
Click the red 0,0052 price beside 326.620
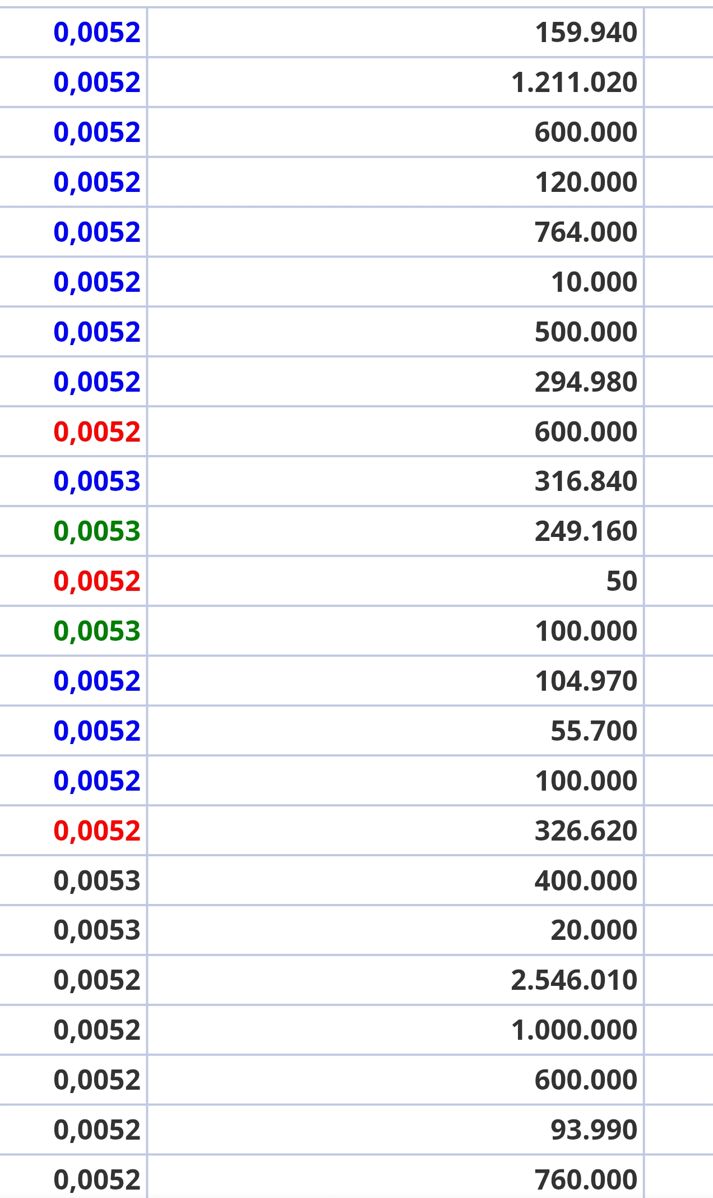point(96,831)
